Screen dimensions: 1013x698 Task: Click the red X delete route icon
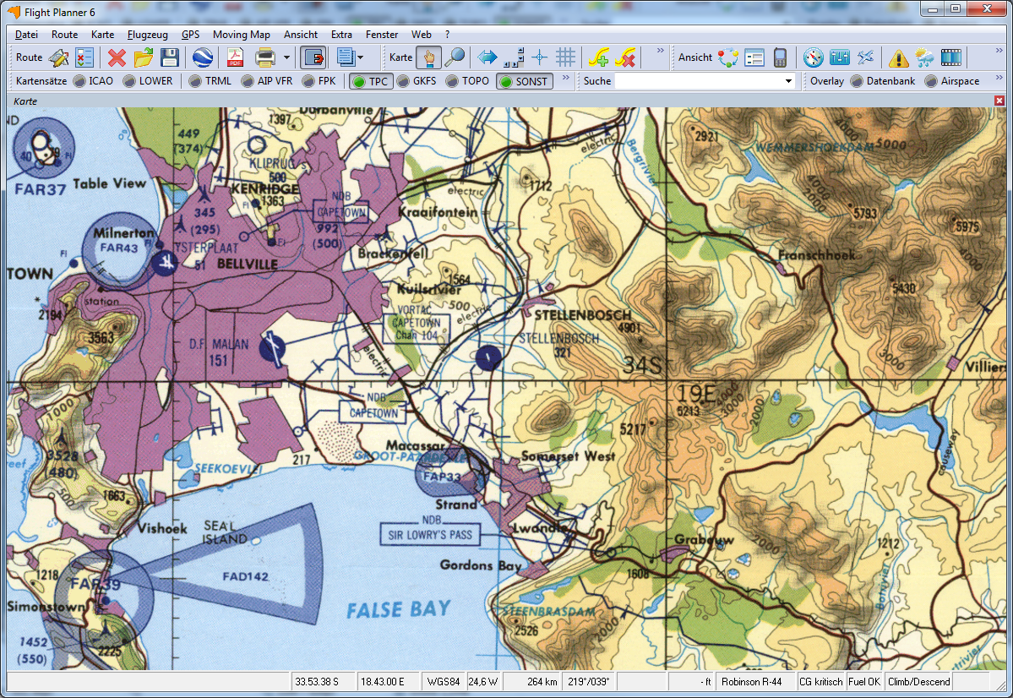point(117,57)
